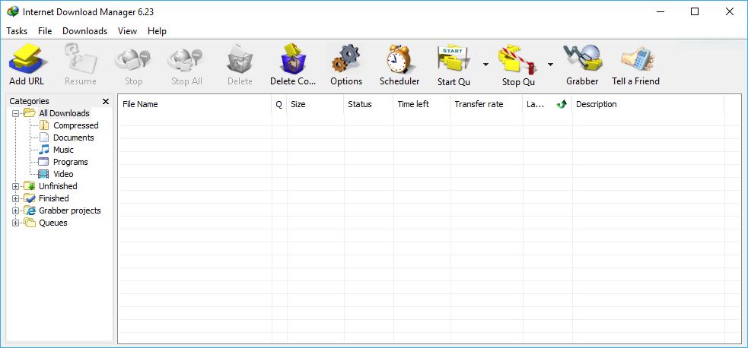This screenshot has width=748, height=348.
Task: Click the Stop Queue icon
Action: [518, 59]
